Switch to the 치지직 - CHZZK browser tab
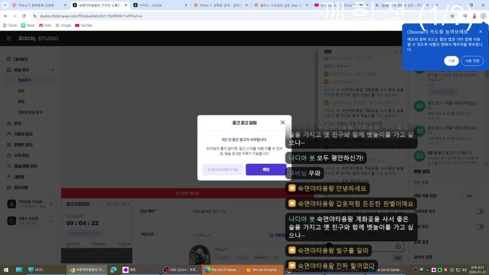This screenshot has width=489, height=275. (x=160, y=5)
